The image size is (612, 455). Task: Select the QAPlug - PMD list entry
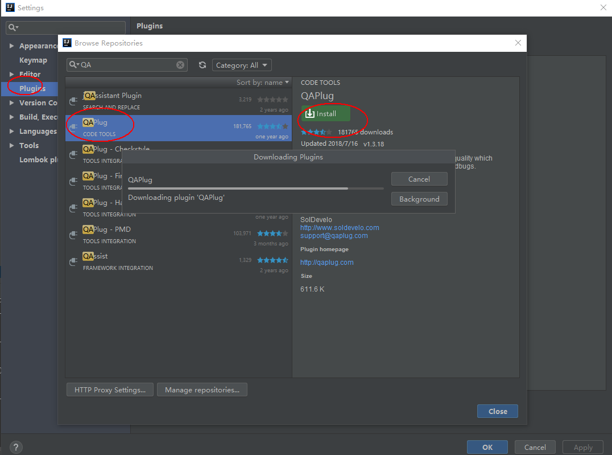179,235
